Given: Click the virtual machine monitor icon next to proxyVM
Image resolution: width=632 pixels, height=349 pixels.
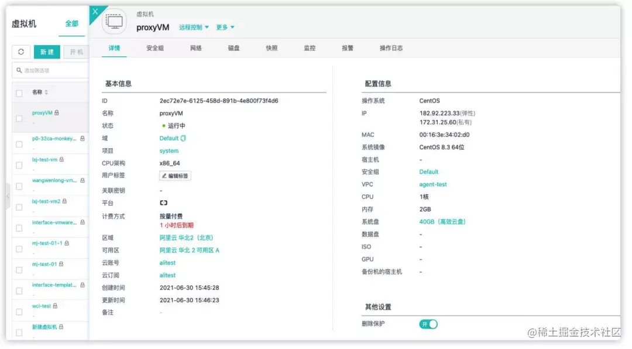Looking at the screenshot, I should tap(114, 20).
